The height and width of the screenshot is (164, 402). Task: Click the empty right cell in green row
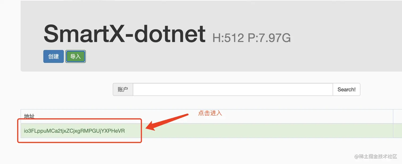[397, 131]
